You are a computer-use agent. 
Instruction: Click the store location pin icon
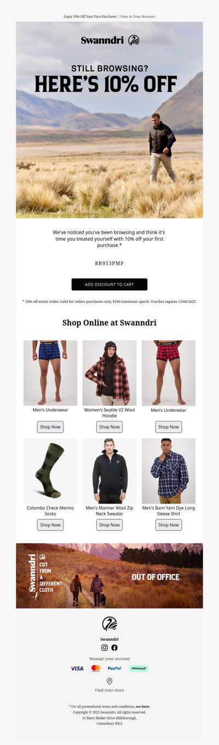109,681
